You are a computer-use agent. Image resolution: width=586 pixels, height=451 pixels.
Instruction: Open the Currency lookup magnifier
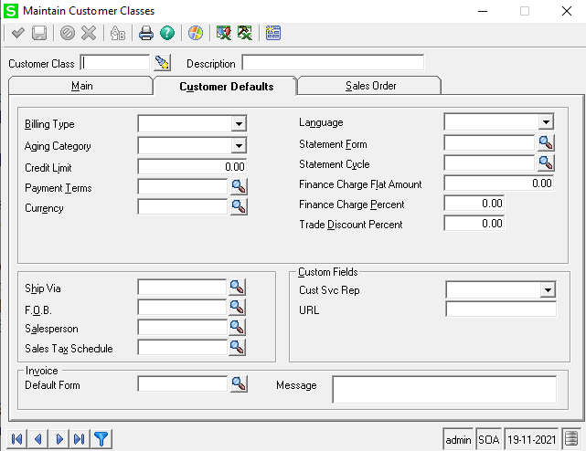point(239,207)
